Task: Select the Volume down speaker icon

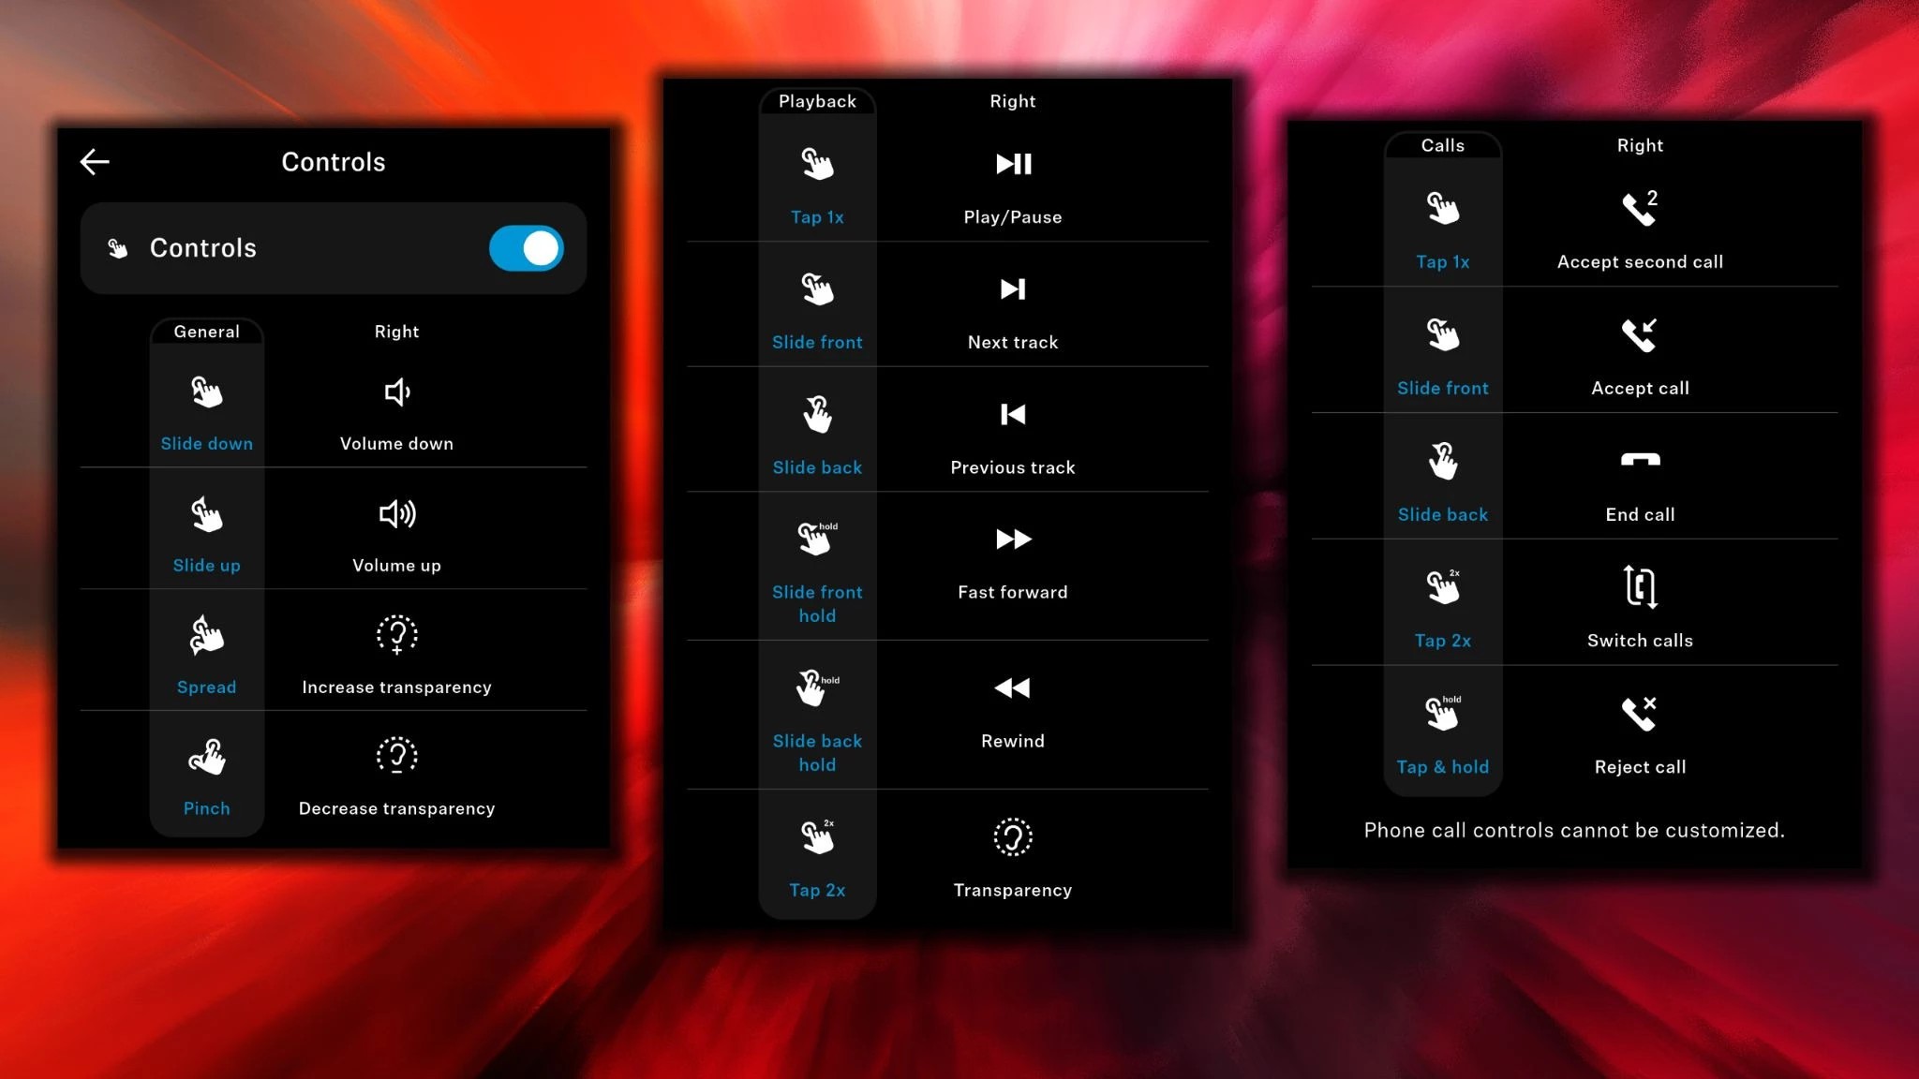Action: (396, 392)
